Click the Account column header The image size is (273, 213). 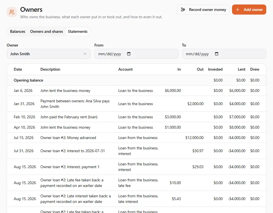125,70
